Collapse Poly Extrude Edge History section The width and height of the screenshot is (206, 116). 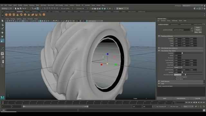click(159, 51)
